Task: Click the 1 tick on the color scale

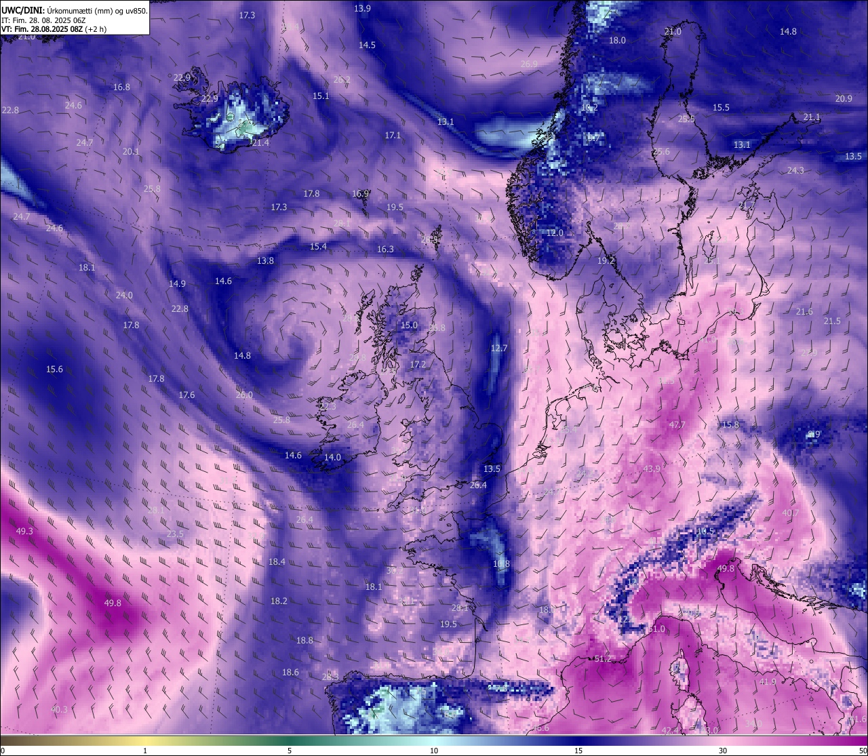Action: point(145,750)
